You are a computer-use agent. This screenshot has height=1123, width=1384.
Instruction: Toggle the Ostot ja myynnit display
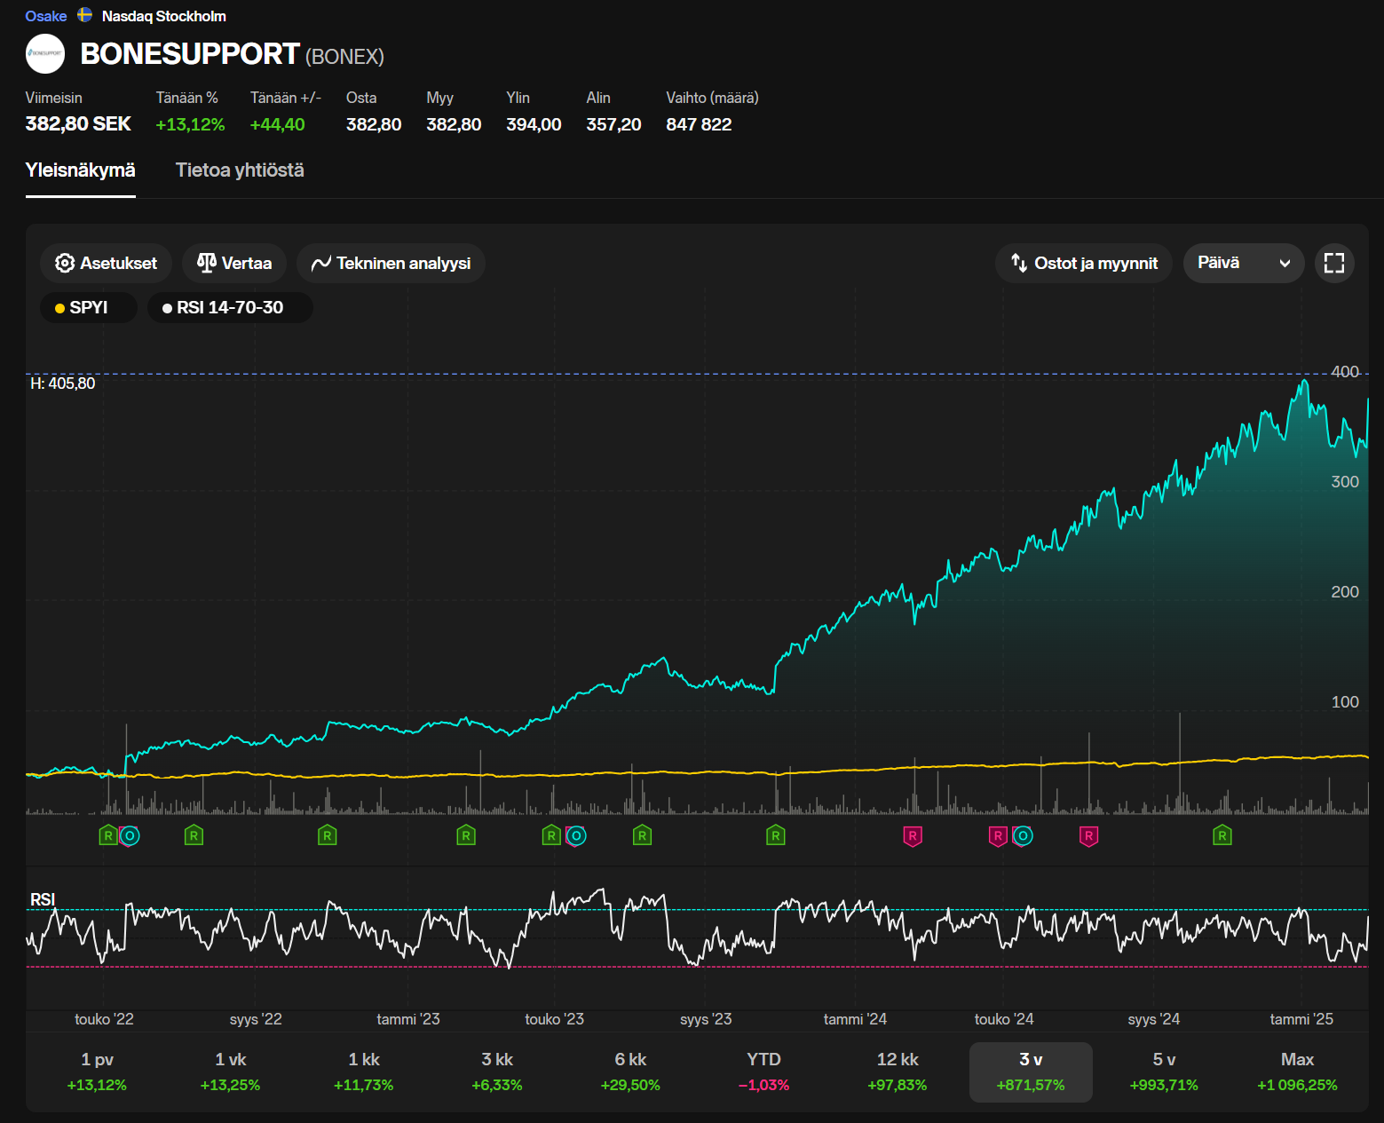click(x=1083, y=264)
